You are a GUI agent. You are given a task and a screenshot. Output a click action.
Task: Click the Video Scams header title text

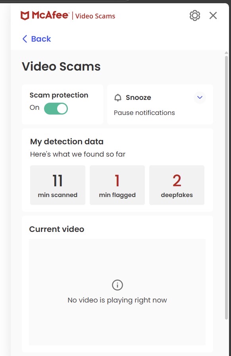(95, 16)
